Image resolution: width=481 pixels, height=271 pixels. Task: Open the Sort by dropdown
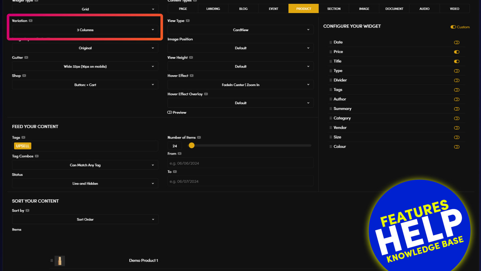click(x=85, y=219)
